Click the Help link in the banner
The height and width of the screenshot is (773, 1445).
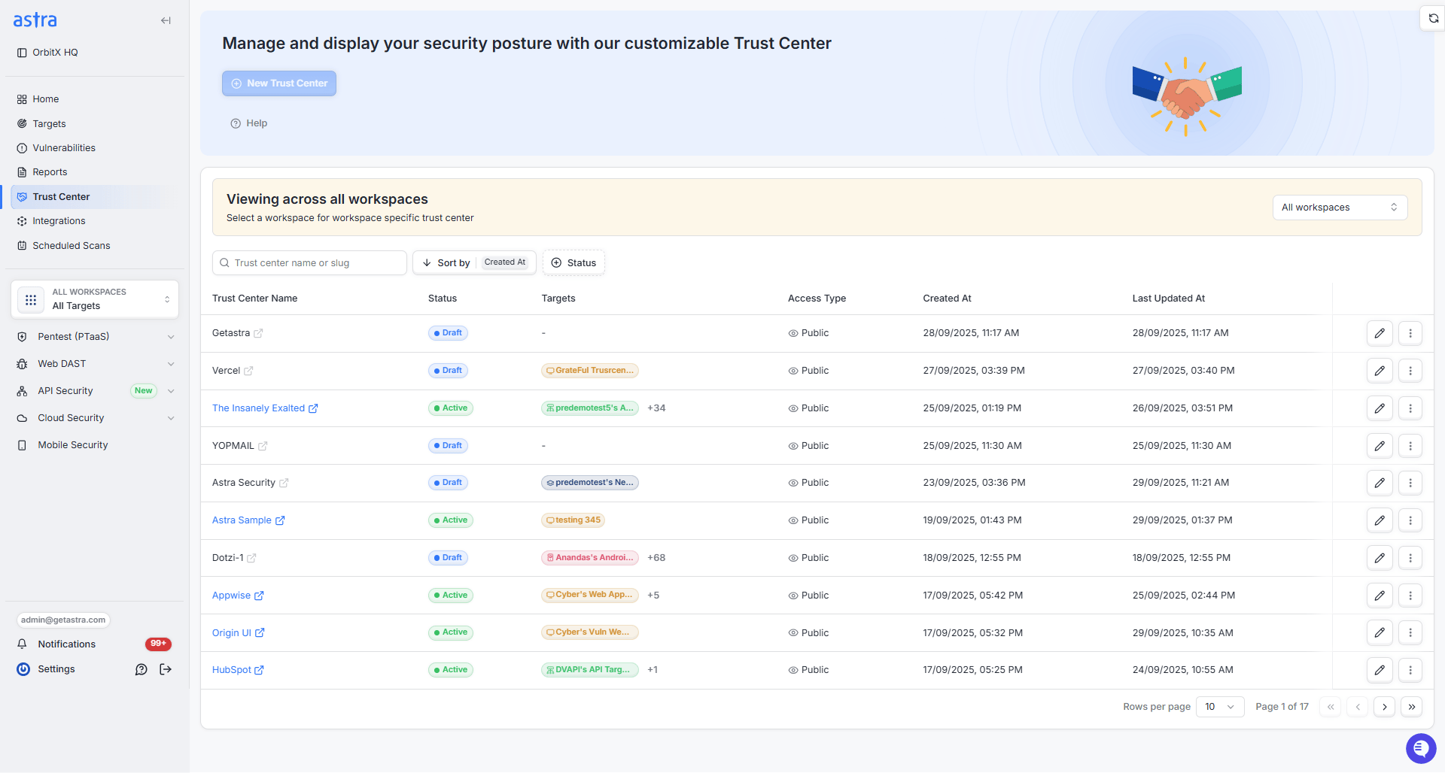pyautogui.click(x=249, y=123)
